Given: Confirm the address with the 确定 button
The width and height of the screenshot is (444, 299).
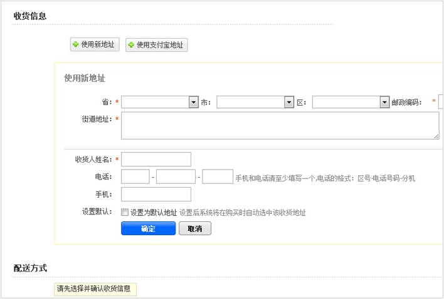Looking at the screenshot, I should coord(148,229).
